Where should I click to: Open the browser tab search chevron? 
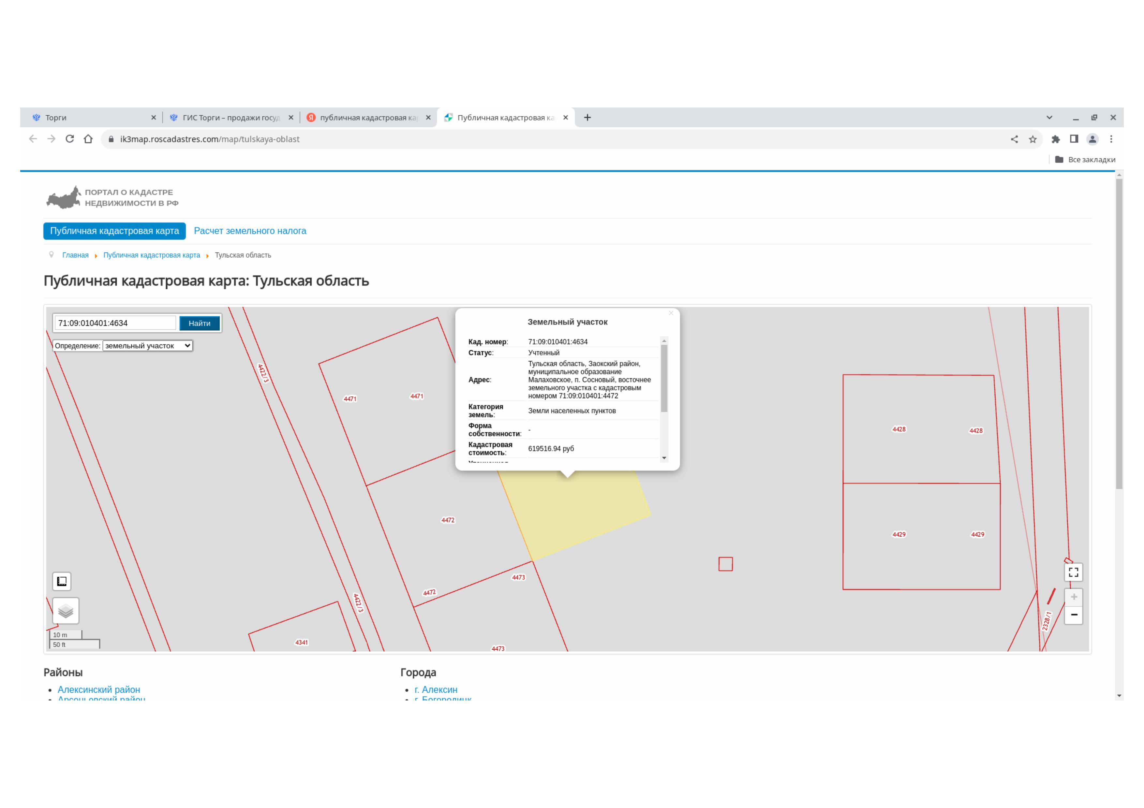click(x=1049, y=118)
